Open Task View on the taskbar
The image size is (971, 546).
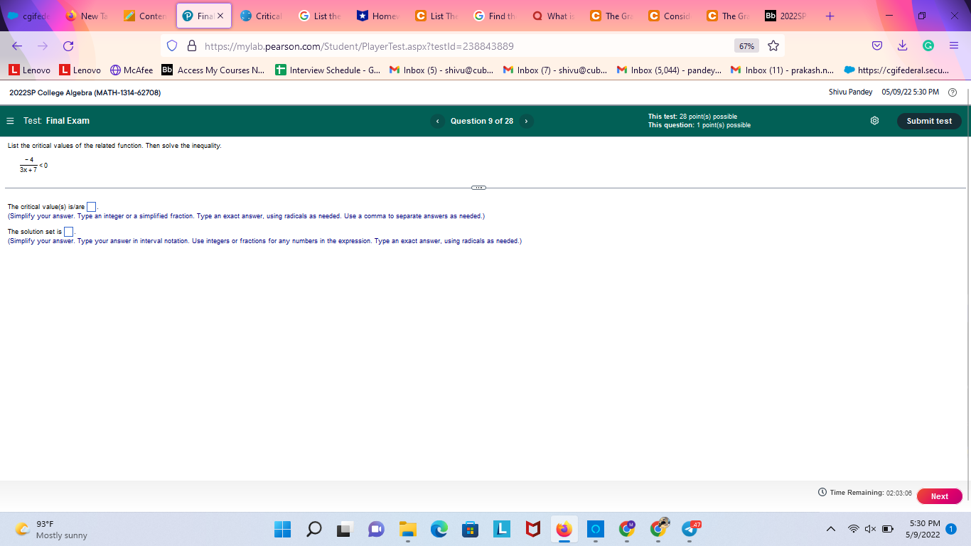[x=345, y=530]
